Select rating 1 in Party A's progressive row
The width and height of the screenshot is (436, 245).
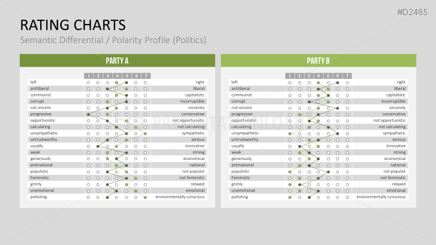[x=88, y=114]
